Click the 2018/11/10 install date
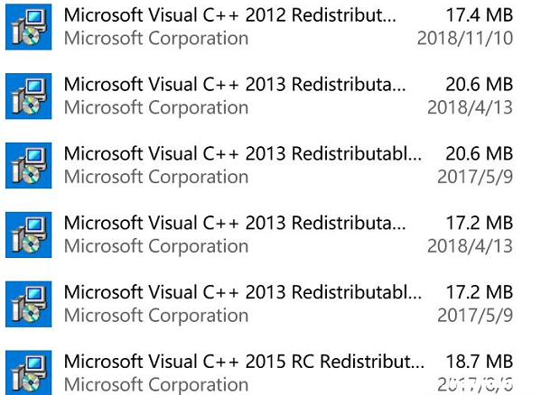 [465, 38]
